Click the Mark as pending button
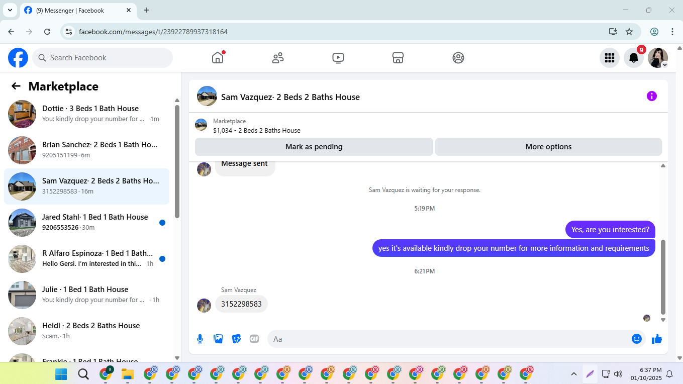This screenshot has height=384, width=683. 314,147
